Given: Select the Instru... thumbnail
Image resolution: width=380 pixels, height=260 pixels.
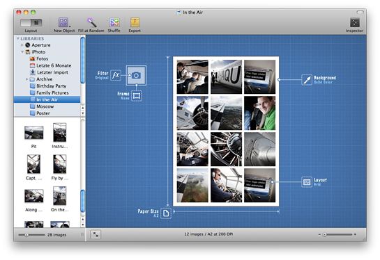Looking at the screenshot, I should click(x=60, y=132).
